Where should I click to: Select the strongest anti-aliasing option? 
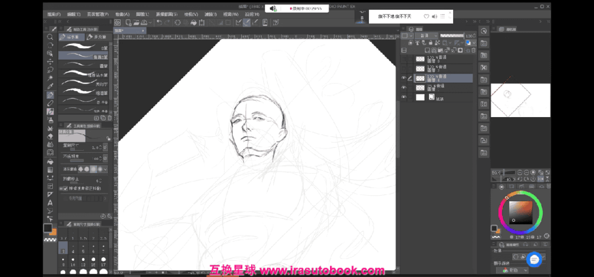pos(100,169)
